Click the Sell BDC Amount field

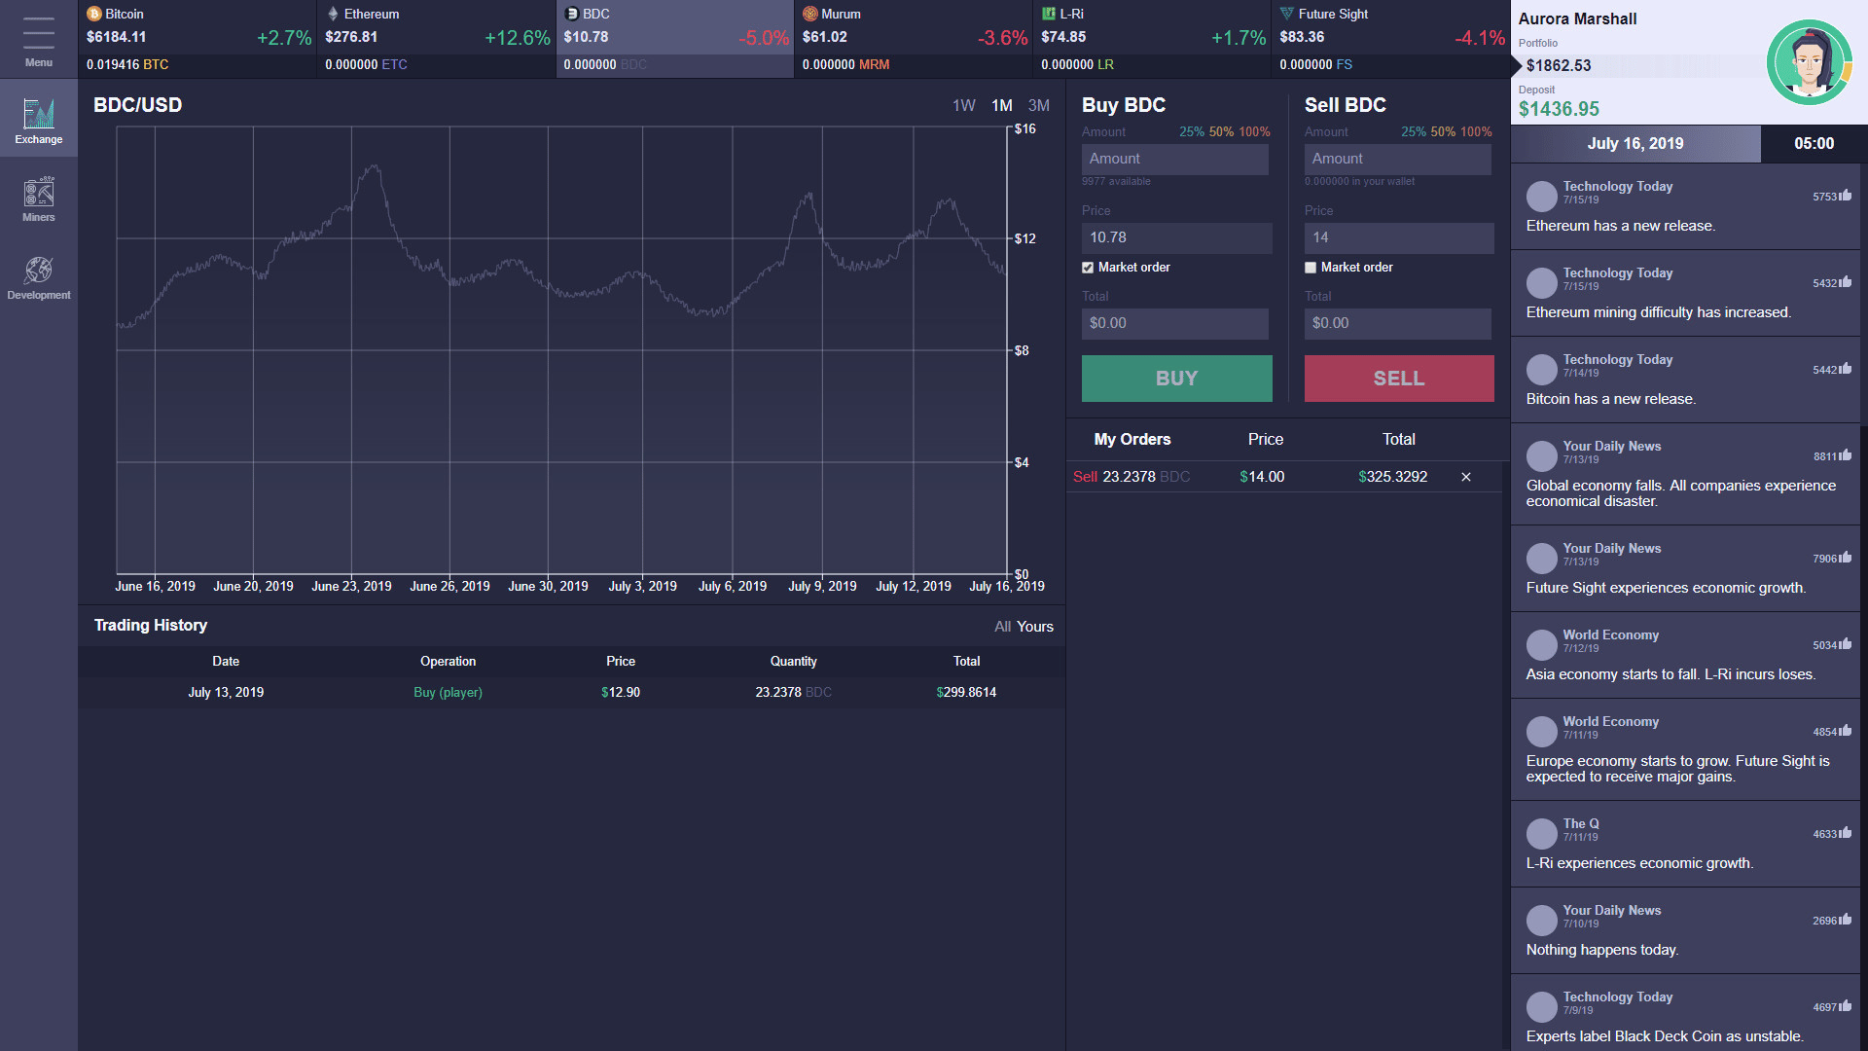[1397, 159]
